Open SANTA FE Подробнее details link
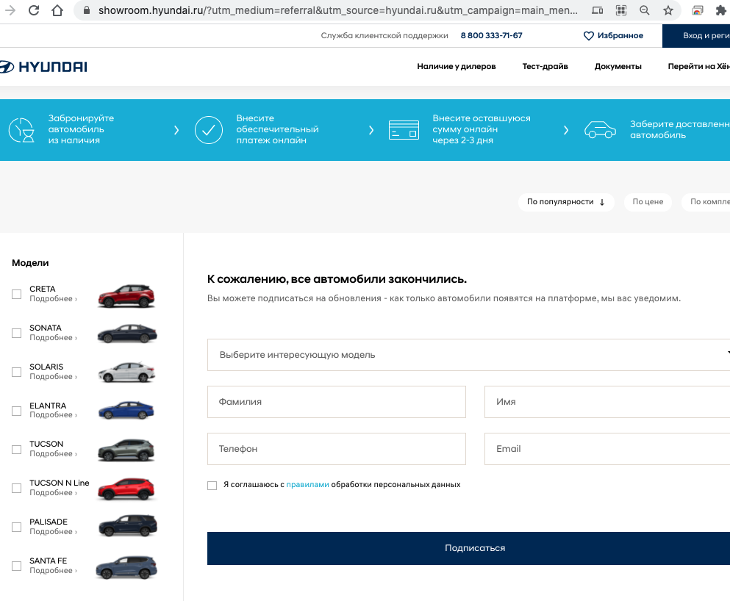The height and width of the screenshot is (601, 730). pyautogui.click(x=53, y=571)
